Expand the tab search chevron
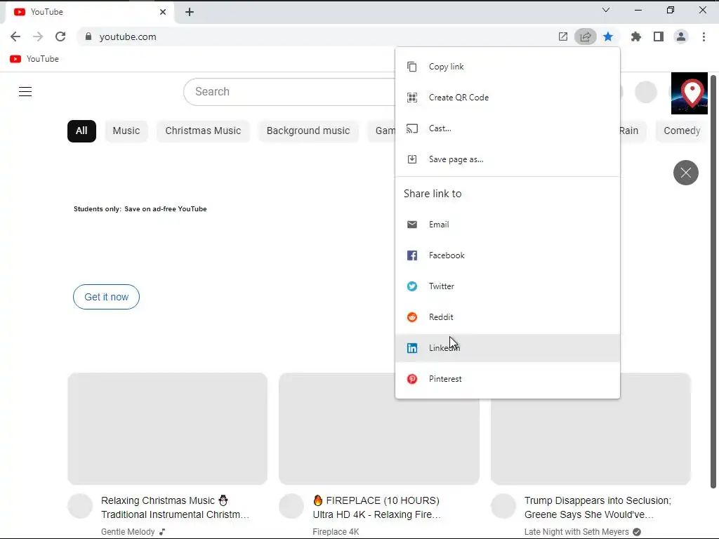The image size is (719, 539). 606,10
